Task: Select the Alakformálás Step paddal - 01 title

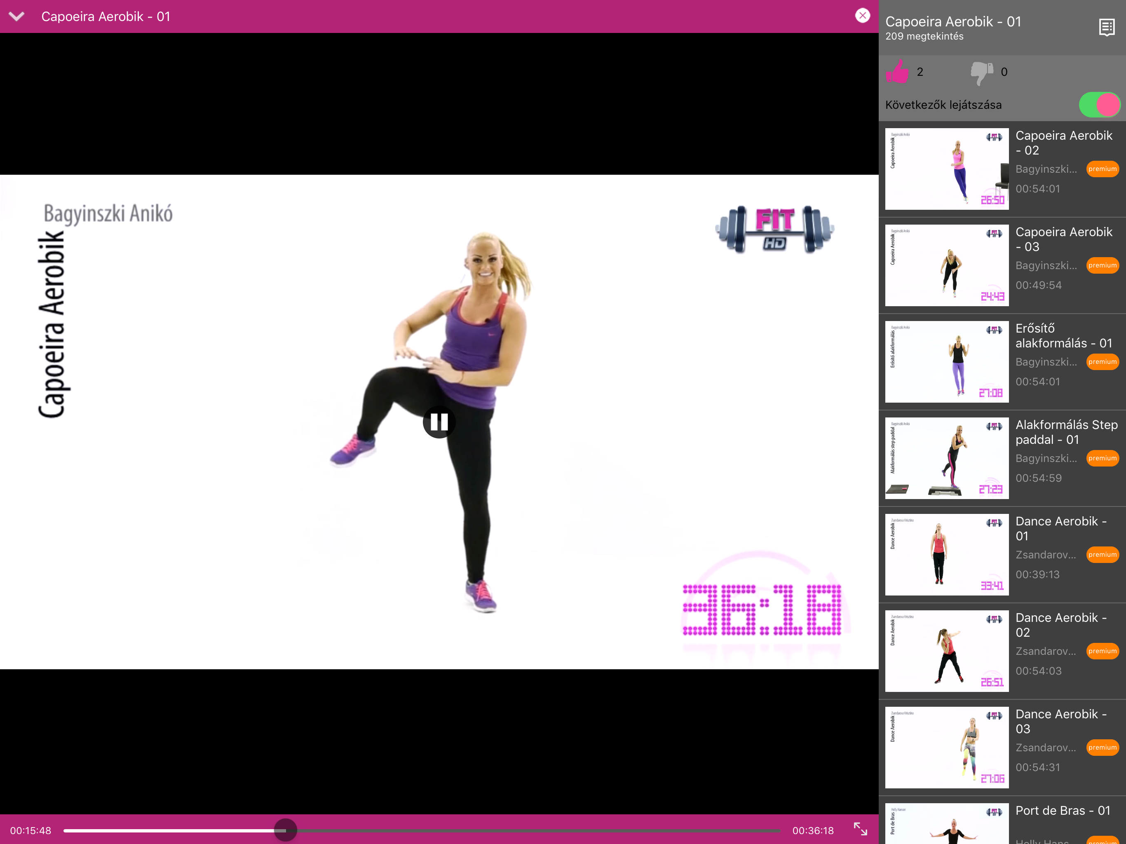Action: pyautogui.click(x=1066, y=432)
